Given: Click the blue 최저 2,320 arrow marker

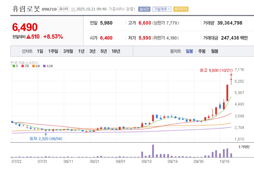Looking at the screenshot, I should (x=46, y=134).
